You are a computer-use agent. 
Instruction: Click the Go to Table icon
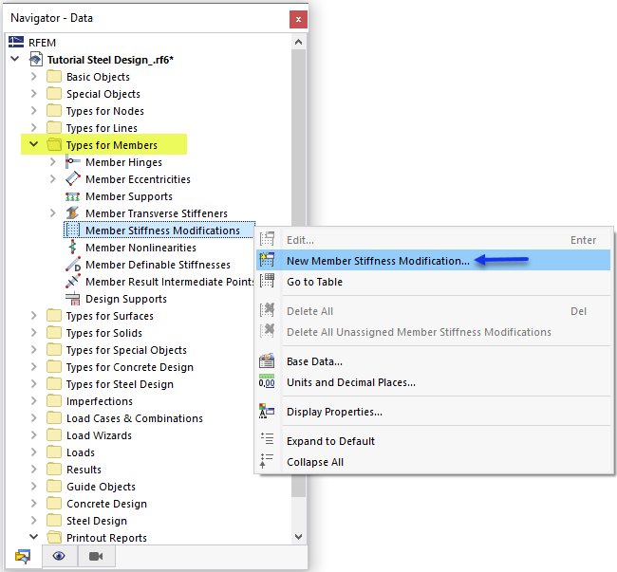pos(267,281)
